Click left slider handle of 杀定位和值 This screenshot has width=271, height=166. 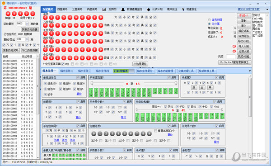click(x=137, y=109)
